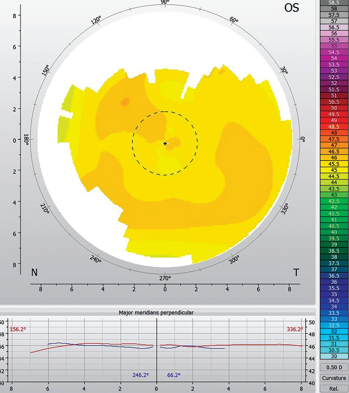Click the 270° marker on map ring
349x393 pixels.
[165, 278]
